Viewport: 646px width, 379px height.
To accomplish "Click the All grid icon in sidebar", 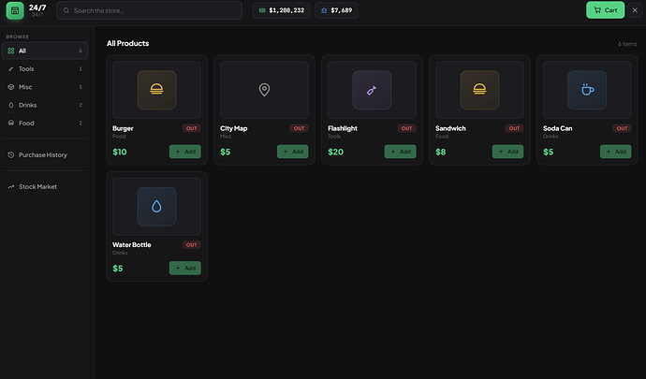I will click(x=10, y=51).
